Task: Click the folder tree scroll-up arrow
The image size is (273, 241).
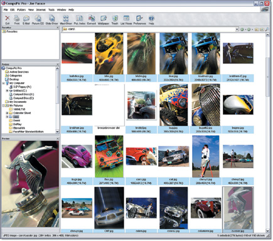Action: pyautogui.click(x=57, y=68)
